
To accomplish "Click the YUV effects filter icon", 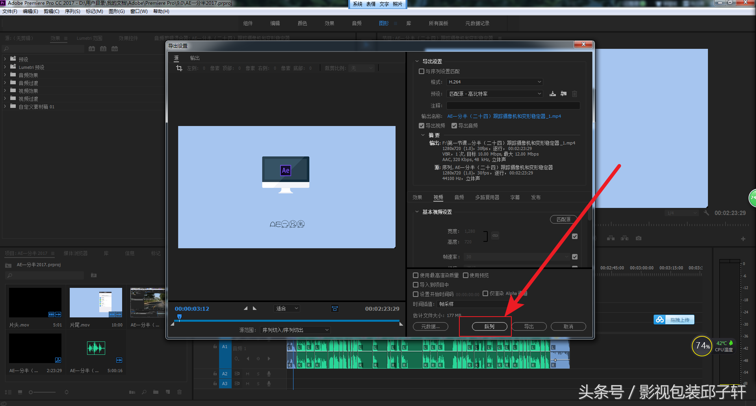I will point(115,49).
